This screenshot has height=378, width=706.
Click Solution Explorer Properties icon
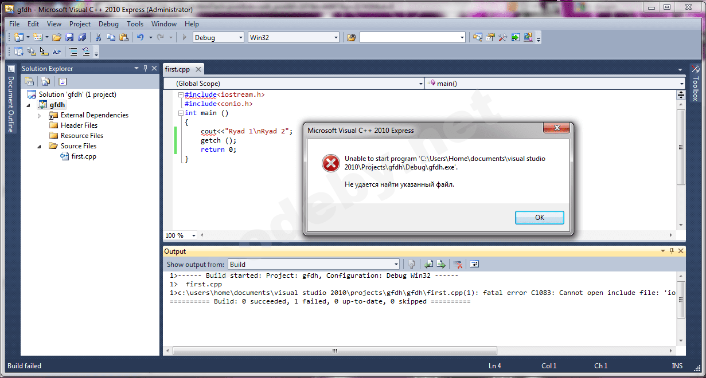click(x=29, y=81)
